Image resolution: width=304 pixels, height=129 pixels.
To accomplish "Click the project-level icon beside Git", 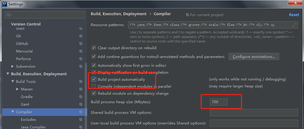I will [81, 36].
